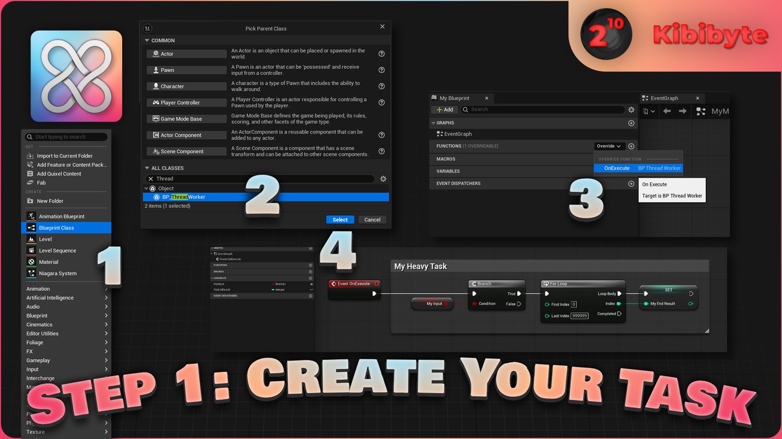Select OnExecute override function
Screen dimensions: 782x439
pos(638,168)
